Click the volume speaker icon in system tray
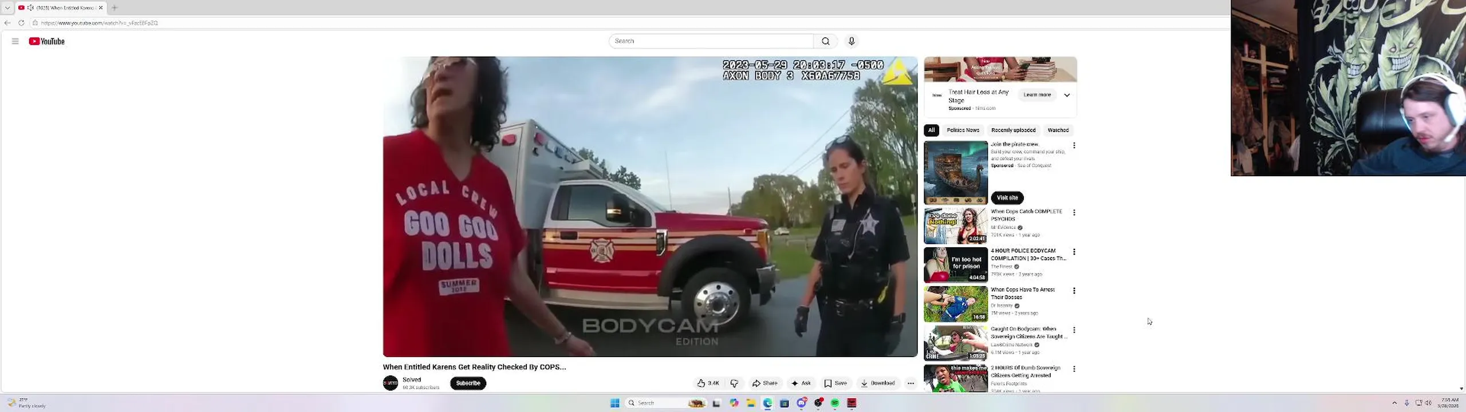The height and width of the screenshot is (412, 1466). [x=1428, y=403]
